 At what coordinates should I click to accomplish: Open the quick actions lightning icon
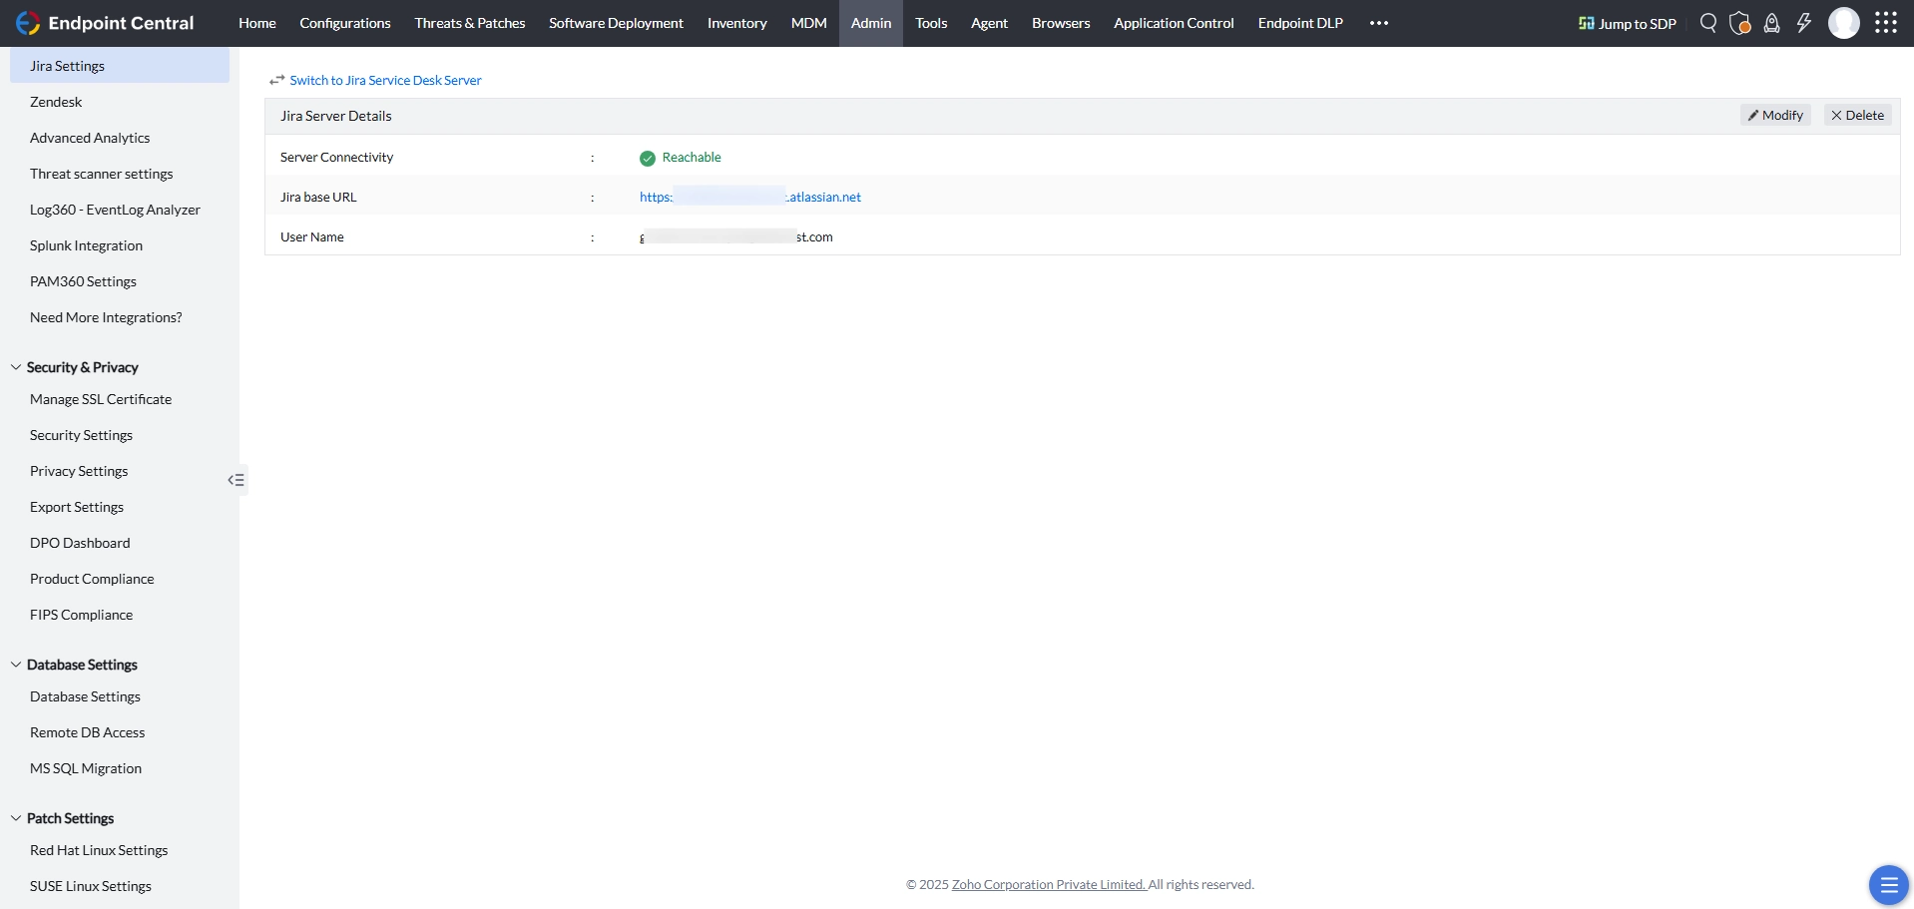(1804, 23)
